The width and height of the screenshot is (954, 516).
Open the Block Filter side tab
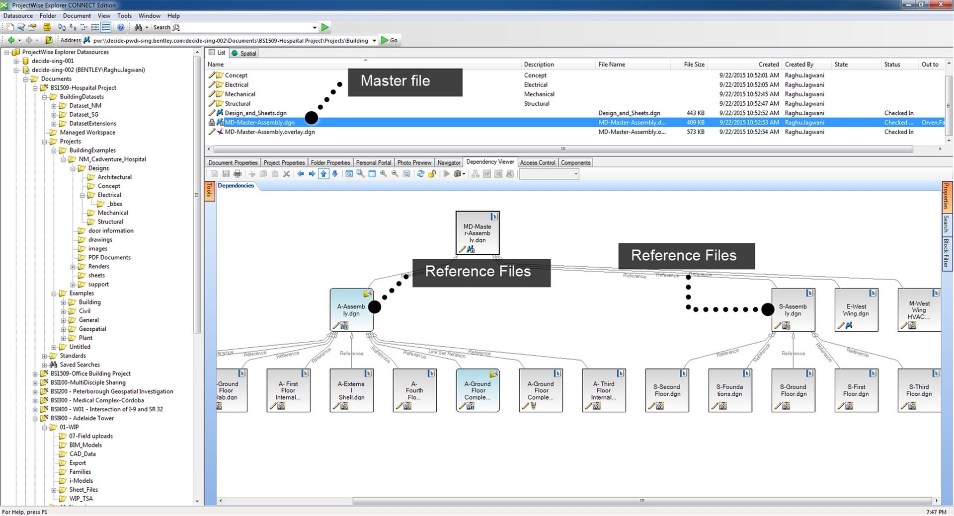point(947,253)
